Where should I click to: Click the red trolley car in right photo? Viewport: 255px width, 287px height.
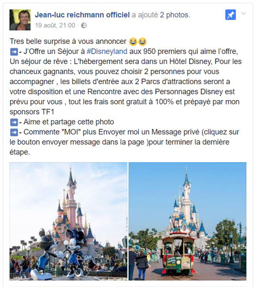(178, 253)
